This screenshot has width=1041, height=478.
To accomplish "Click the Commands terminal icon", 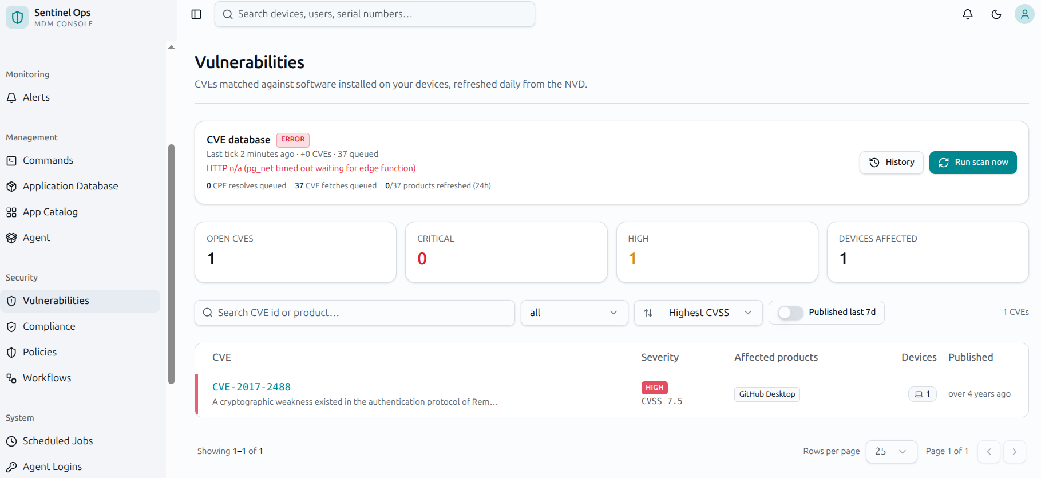I will 11,161.
